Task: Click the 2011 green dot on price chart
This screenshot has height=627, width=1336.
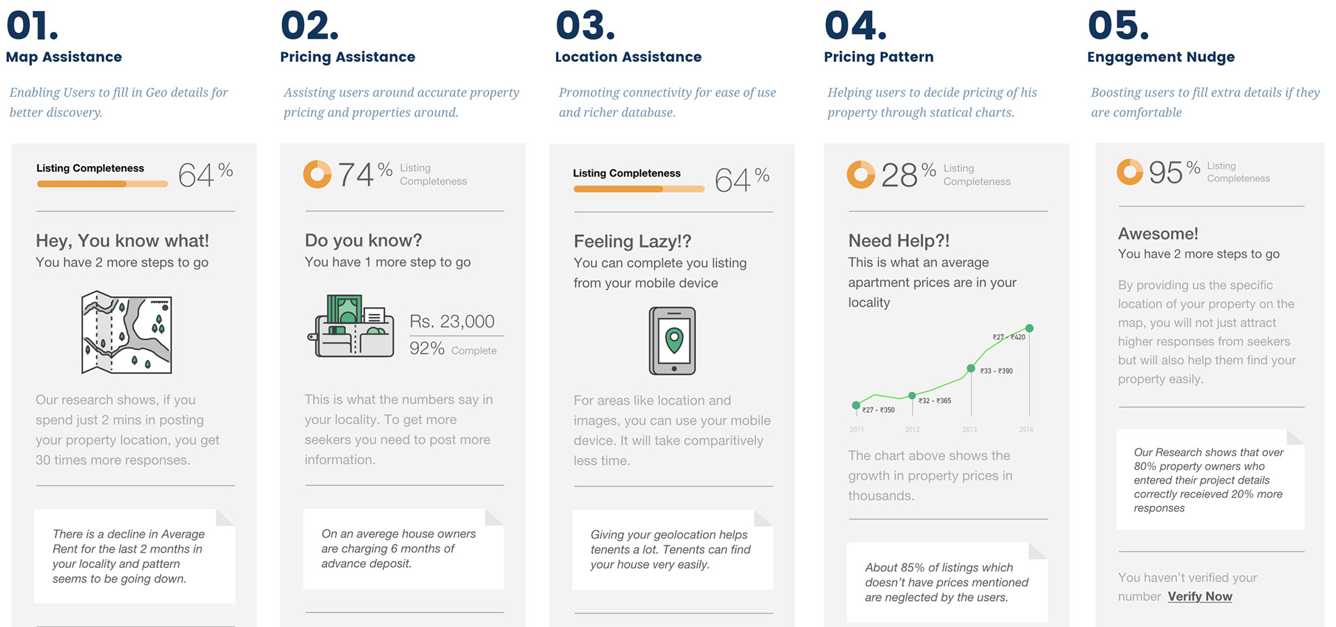Action: pyautogui.click(x=856, y=405)
